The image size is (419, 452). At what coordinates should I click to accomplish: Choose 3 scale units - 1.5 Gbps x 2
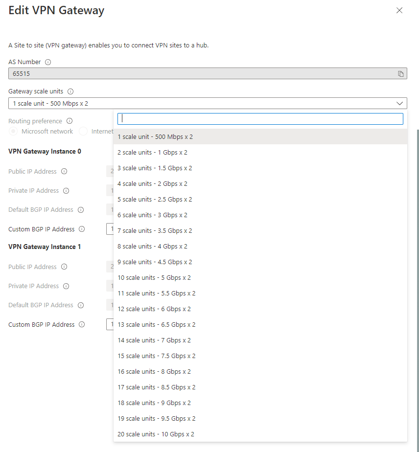coord(260,168)
